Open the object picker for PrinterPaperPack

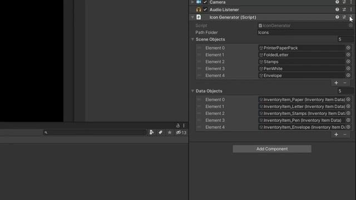(x=348, y=48)
